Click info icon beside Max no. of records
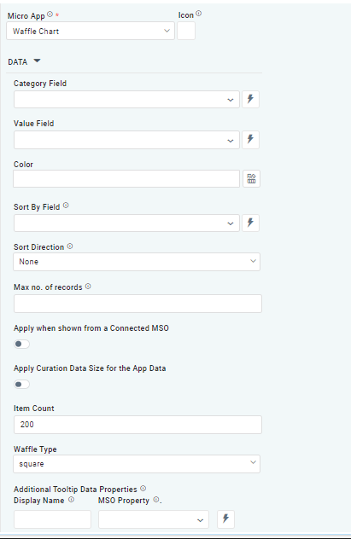 [88, 287]
